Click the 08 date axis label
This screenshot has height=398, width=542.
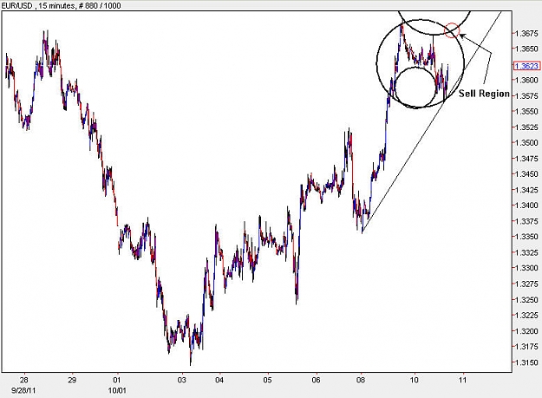click(x=361, y=380)
